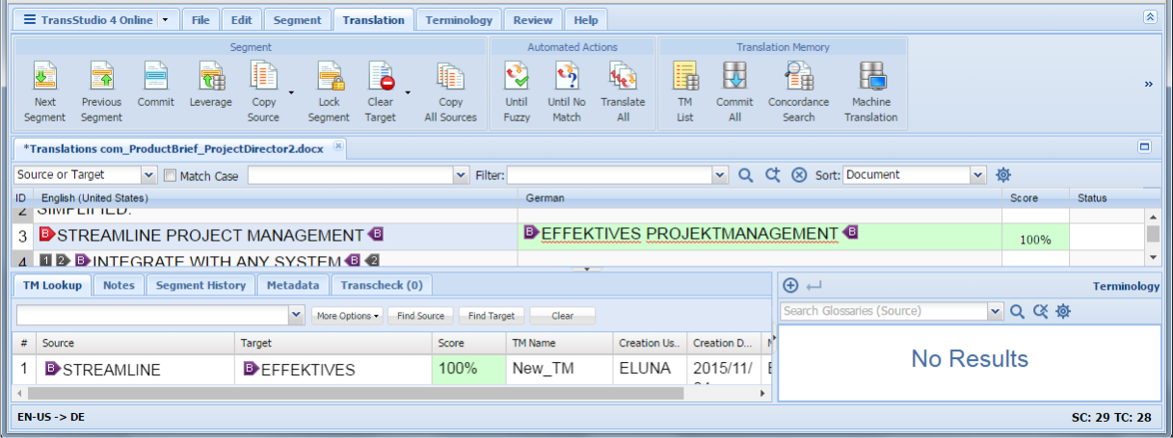The height and width of the screenshot is (438, 1173).
Task: Toggle the Match Case checkbox
Action: click(171, 176)
